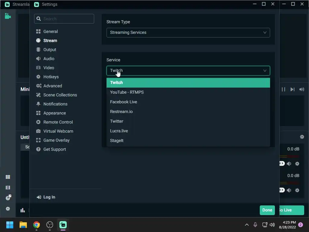The height and width of the screenshot is (232, 309).
Task: Open OBS Studio from taskbar
Action: 50,225
